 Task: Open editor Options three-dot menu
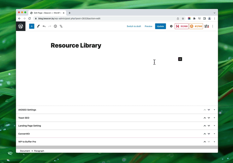[x=213, y=26]
